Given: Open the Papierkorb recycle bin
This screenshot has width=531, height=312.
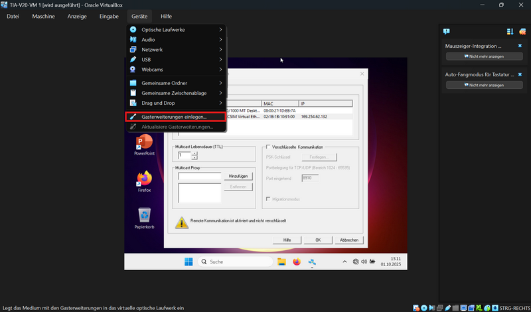Looking at the screenshot, I should (144, 216).
